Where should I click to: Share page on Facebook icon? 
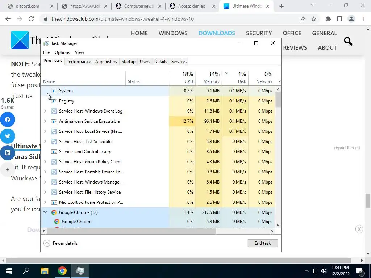pos(8,119)
